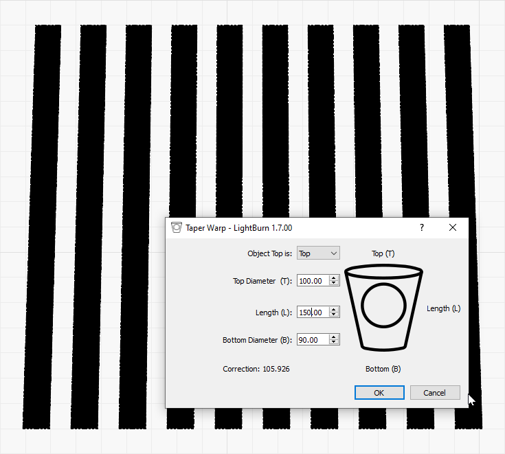Image resolution: width=505 pixels, height=454 pixels.
Task: Decrease Length value with down arrow
Action: (334, 315)
